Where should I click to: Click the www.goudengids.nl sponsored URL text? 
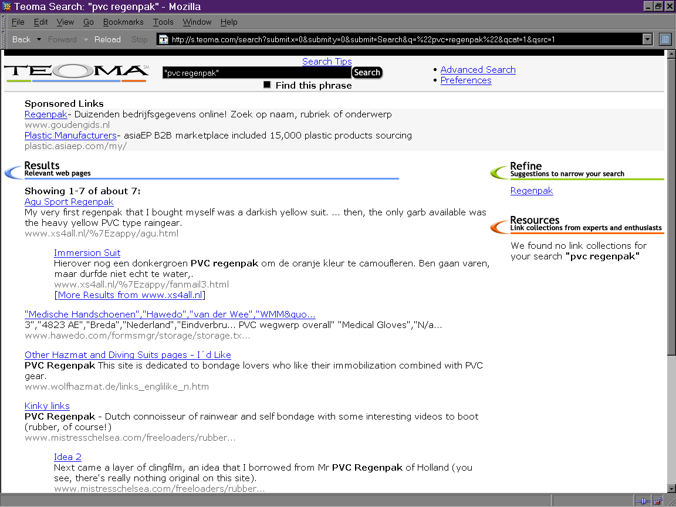[67, 125]
